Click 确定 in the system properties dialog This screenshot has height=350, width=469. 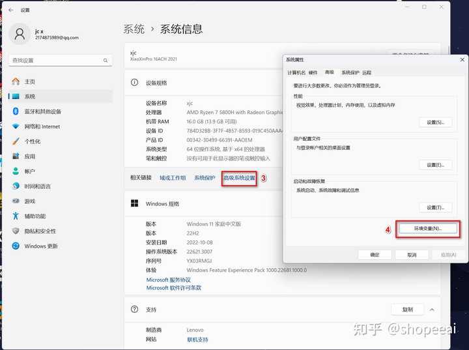tap(375, 255)
